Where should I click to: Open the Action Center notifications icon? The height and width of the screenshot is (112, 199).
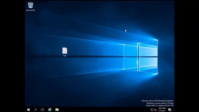point(170,110)
